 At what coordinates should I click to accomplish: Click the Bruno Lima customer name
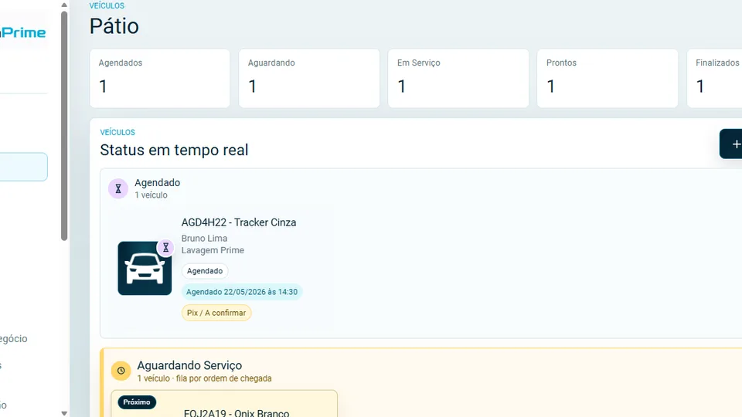point(204,239)
